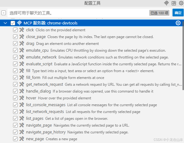Toggle the new_page checkbox
The image size is (184, 143).
(x=15, y=139)
